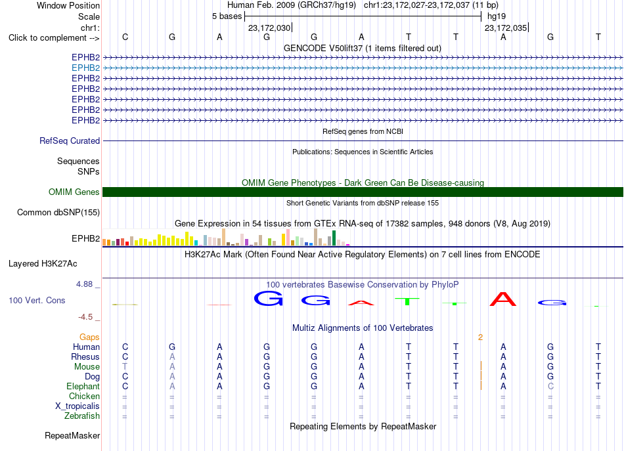Viewport: 624px width, 451px height.
Task: Select the dark green OMIM Genes bar
Action: tap(363, 192)
